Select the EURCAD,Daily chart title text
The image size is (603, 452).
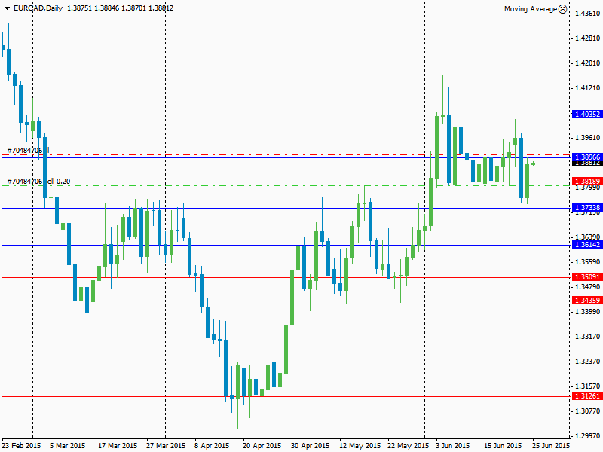(x=38, y=8)
